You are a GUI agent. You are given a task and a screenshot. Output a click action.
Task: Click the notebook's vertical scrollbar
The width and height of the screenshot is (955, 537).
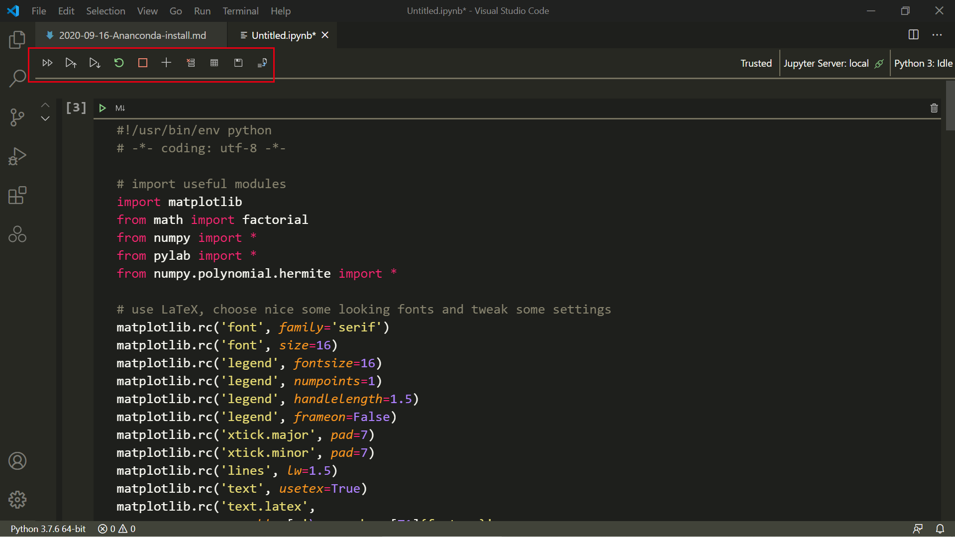coord(950,105)
